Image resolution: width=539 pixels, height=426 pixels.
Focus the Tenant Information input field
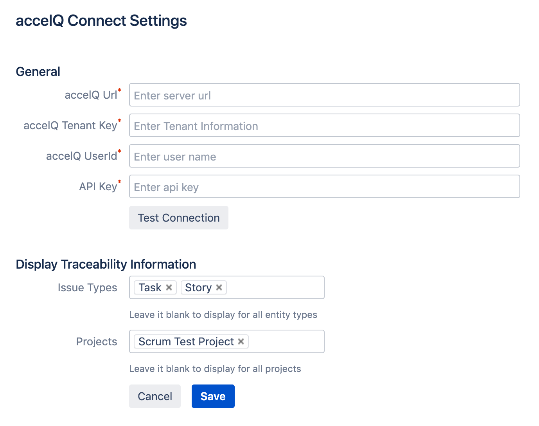pos(325,125)
